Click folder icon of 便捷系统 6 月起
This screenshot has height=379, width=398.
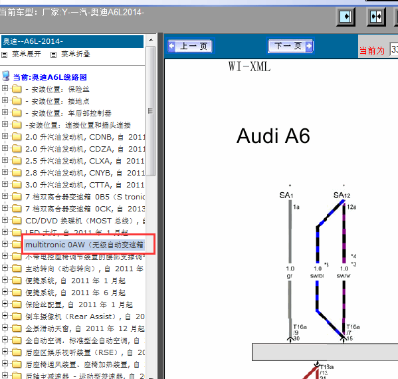[x=17, y=292]
